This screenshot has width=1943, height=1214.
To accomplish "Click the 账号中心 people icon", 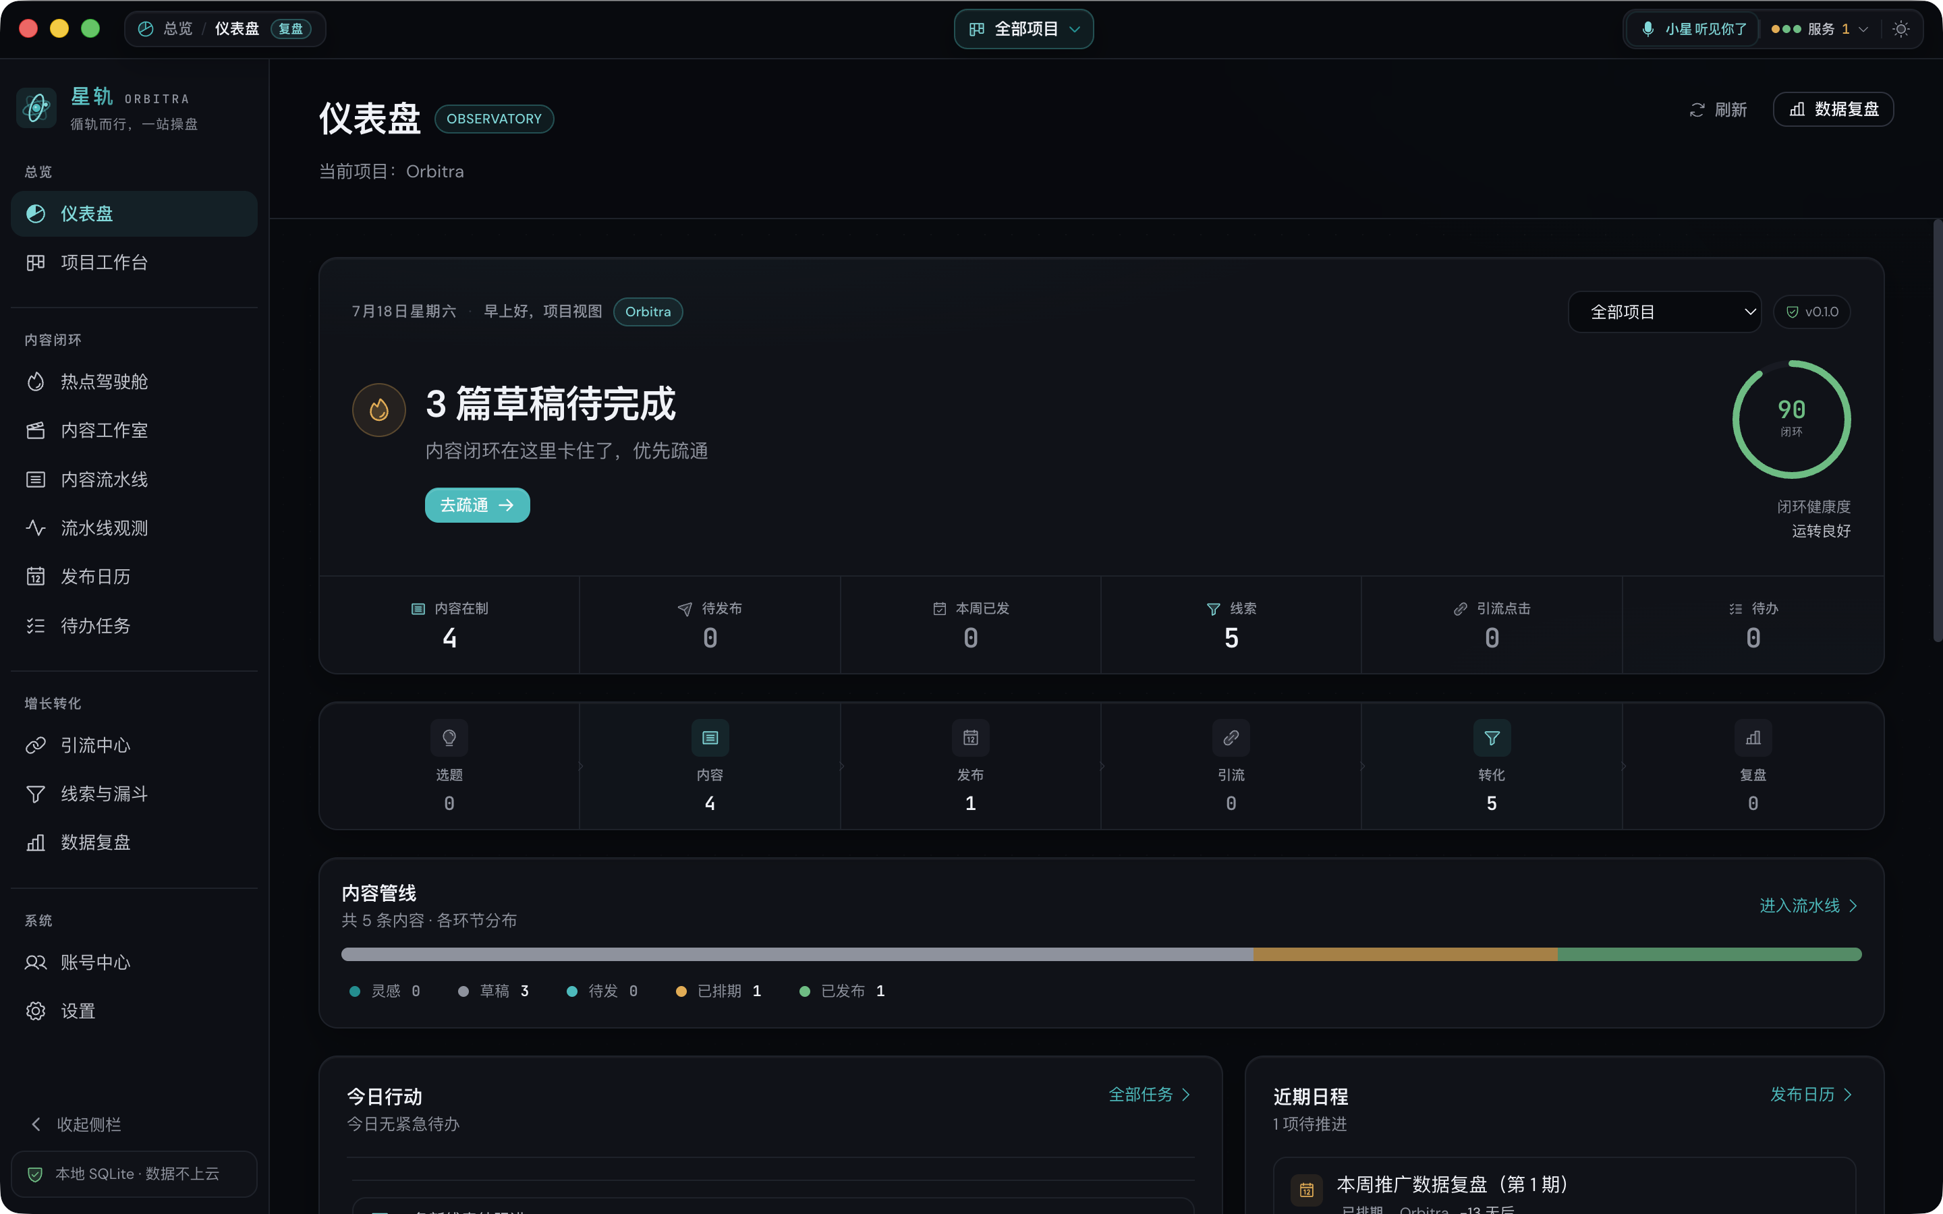I will 35,962.
